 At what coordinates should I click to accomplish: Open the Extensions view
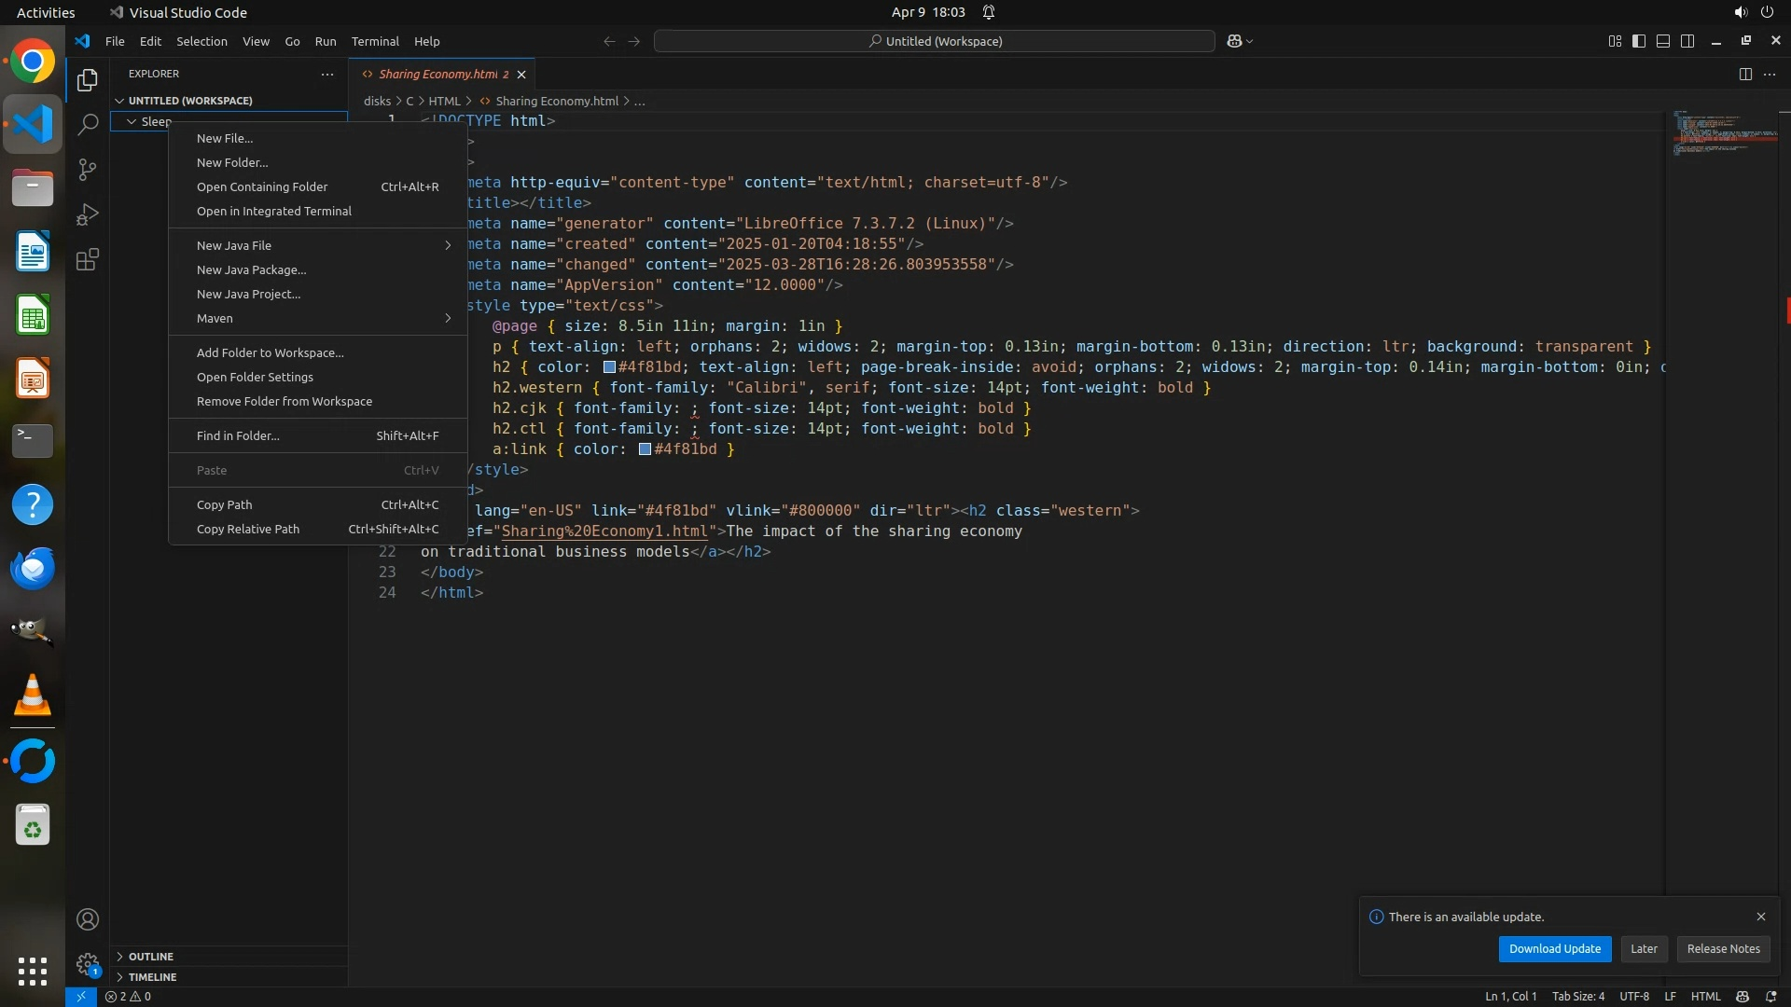pos(88,259)
